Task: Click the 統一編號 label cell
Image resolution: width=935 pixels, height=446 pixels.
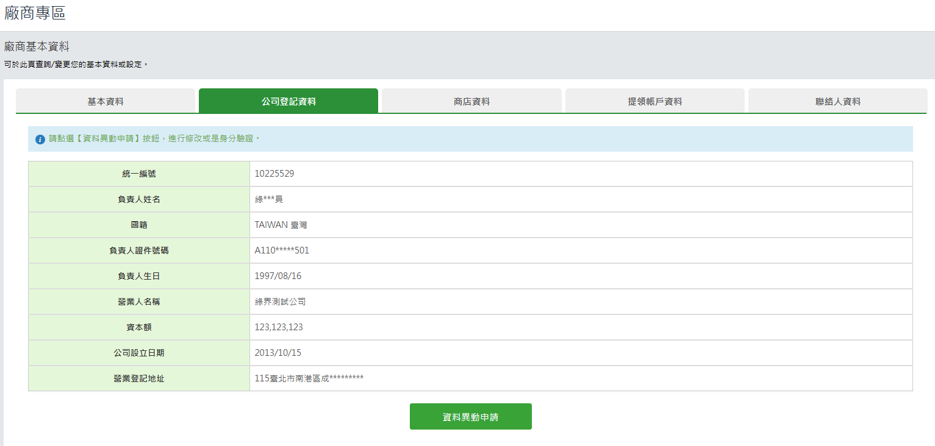Action: click(139, 174)
